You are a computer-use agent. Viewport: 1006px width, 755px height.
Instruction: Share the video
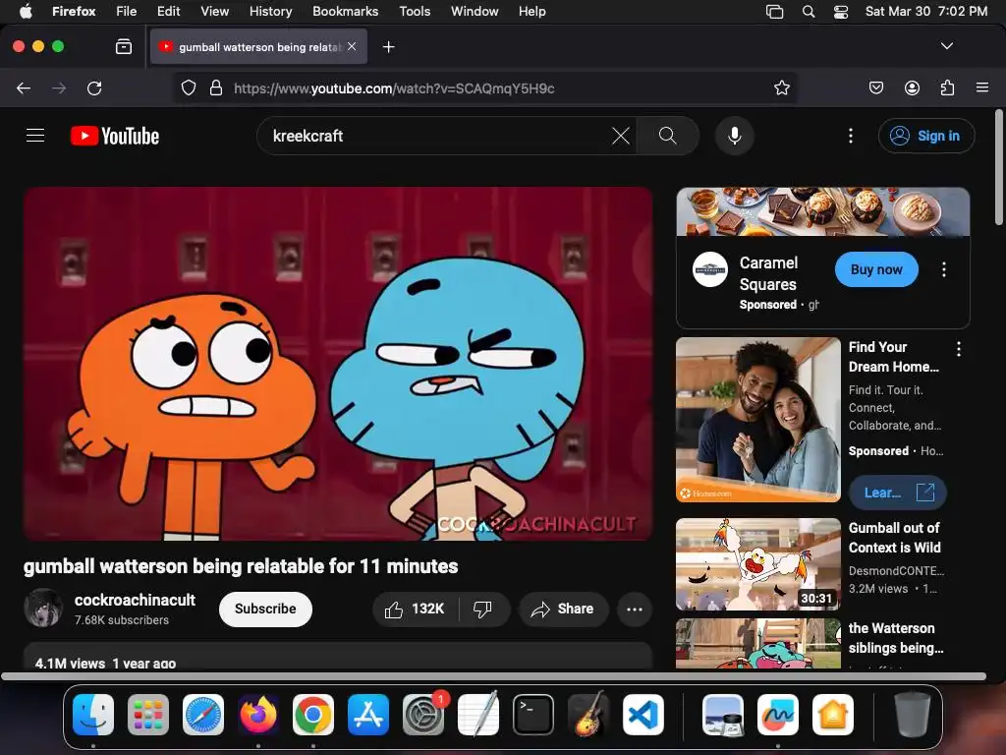563,610
